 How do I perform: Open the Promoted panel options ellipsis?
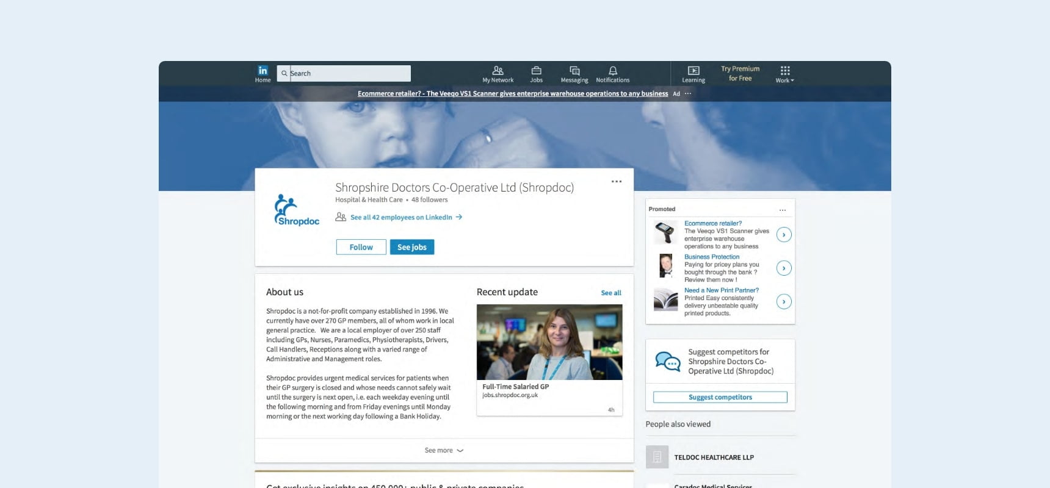pyautogui.click(x=783, y=210)
